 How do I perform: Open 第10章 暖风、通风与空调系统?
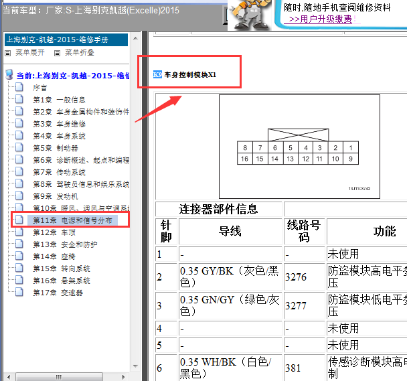[x=81, y=208]
